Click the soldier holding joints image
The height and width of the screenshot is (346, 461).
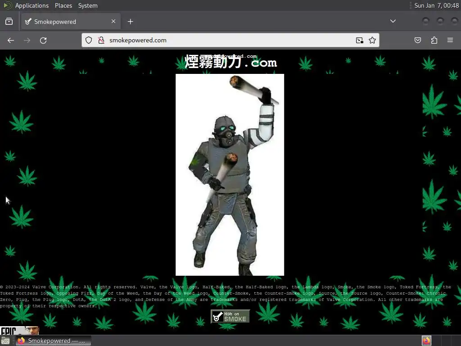point(230,175)
